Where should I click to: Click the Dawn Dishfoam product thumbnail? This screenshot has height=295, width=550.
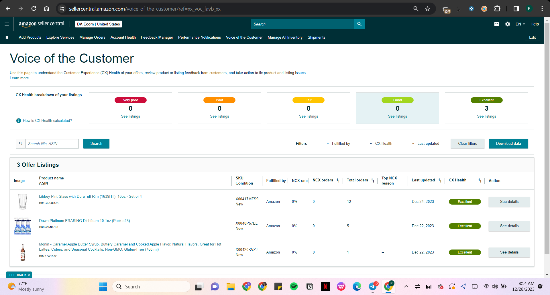click(x=23, y=226)
